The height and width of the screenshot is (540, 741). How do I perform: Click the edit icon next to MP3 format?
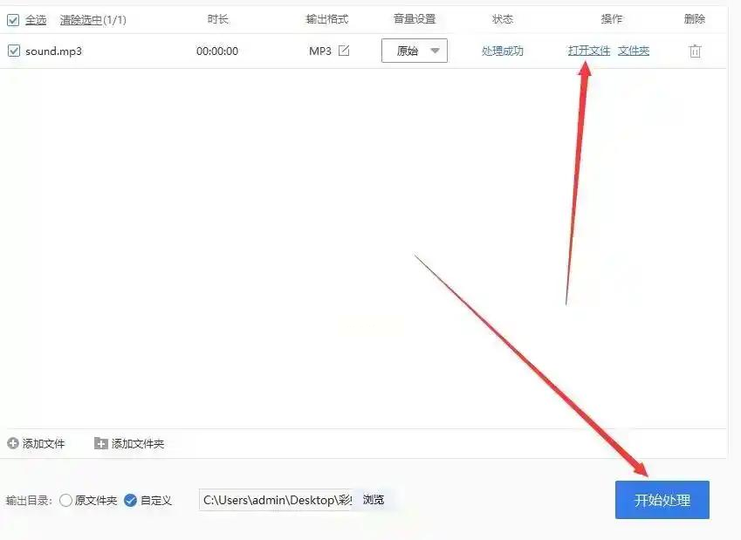(x=344, y=51)
